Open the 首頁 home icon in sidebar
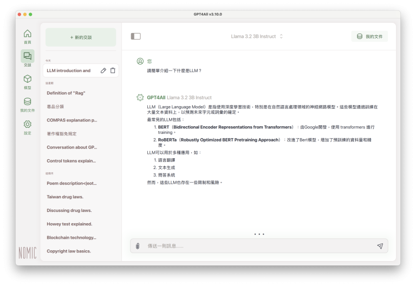Screen dimensions: 416x286 [x=27, y=34]
